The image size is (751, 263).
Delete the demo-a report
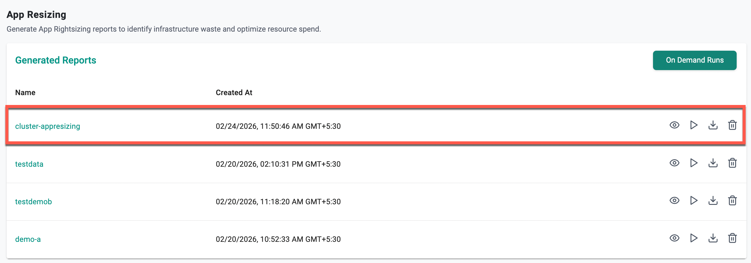pyautogui.click(x=732, y=238)
